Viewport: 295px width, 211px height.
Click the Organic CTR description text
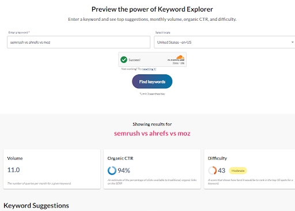[152, 182]
